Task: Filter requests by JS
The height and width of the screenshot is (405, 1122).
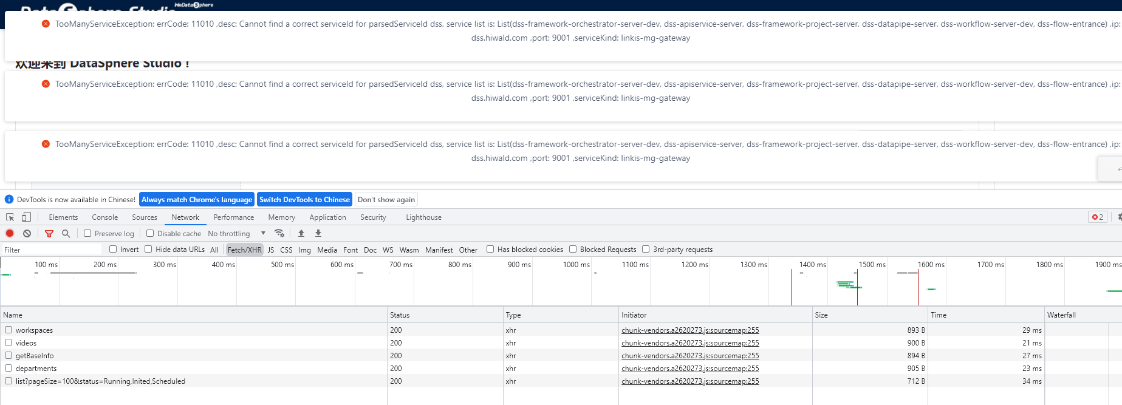Action: (x=271, y=250)
